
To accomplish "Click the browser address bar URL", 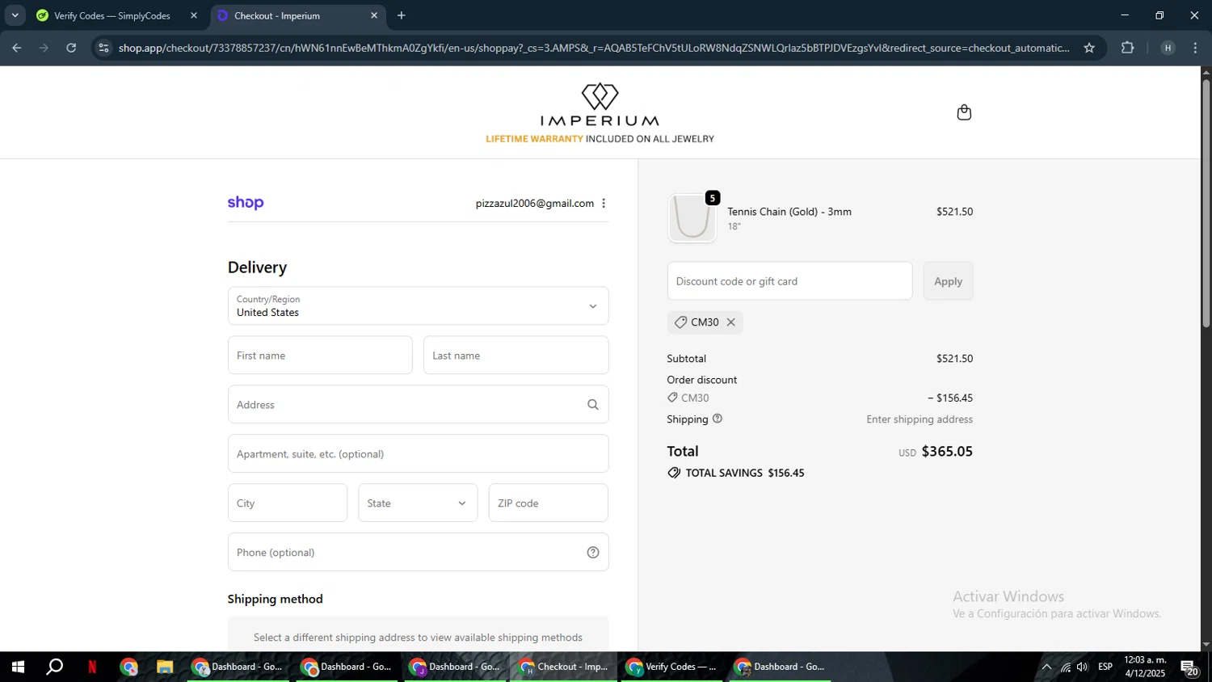I will coord(594,48).
